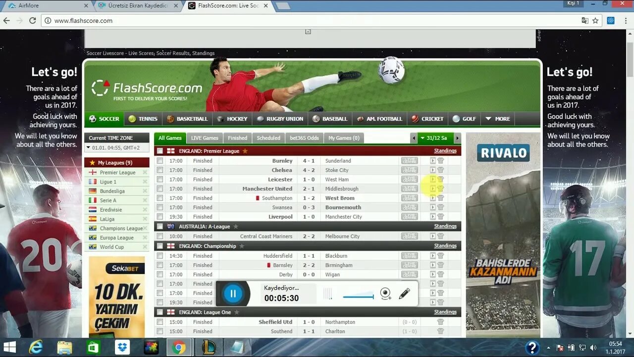
Task: Open the Golf sport section
Action: pyautogui.click(x=464, y=119)
